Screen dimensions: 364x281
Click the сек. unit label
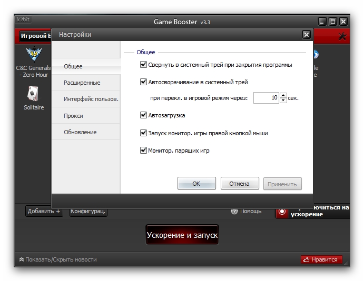pyautogui.click(x=293, y=98)
